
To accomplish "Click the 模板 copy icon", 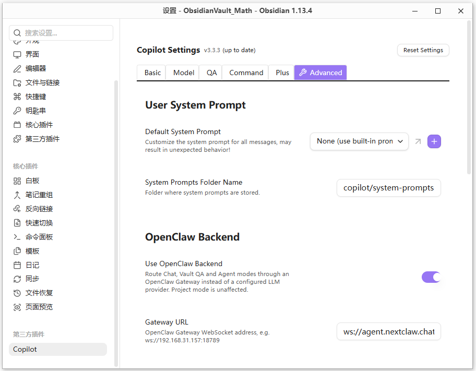I will tap(17, 251).
